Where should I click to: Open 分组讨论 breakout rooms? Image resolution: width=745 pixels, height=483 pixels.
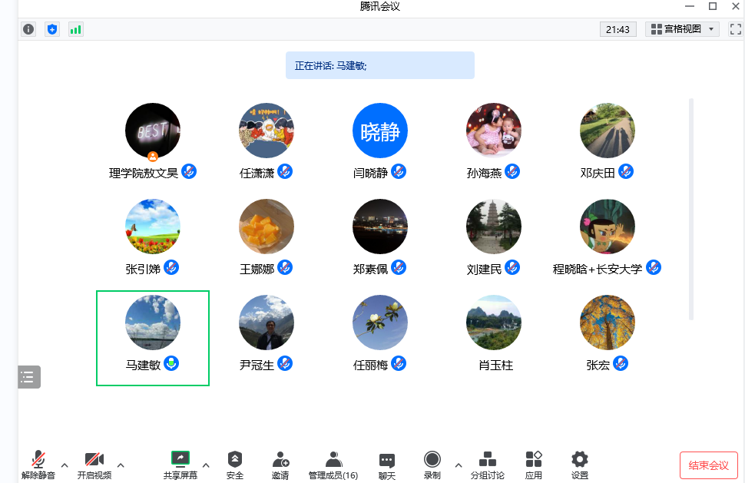pos(488,465)
